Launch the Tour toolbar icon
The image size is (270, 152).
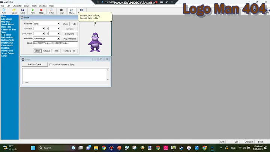click(x=61, y=11)
